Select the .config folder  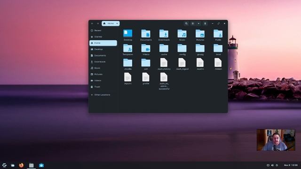tap(182, 48)
